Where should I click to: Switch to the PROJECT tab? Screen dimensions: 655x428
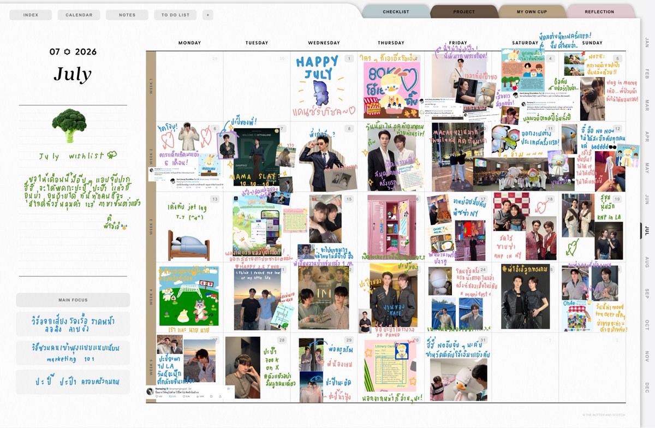click(x=464, y=11)
